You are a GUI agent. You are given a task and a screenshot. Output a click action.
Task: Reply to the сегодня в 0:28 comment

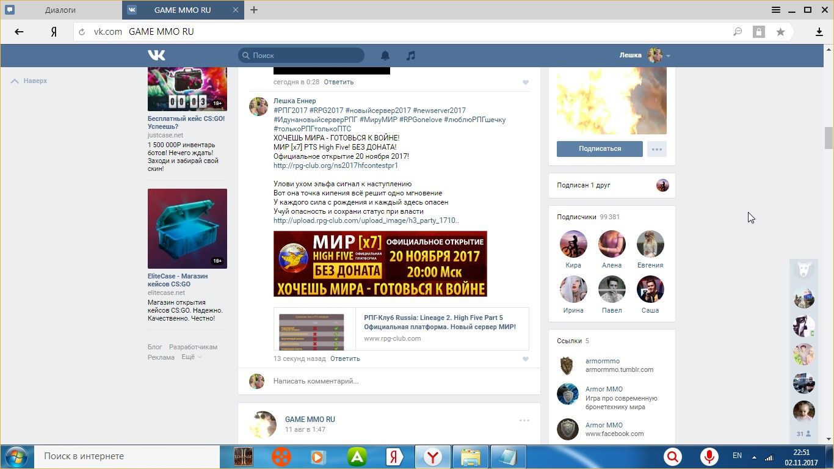(x=338, y=82)
